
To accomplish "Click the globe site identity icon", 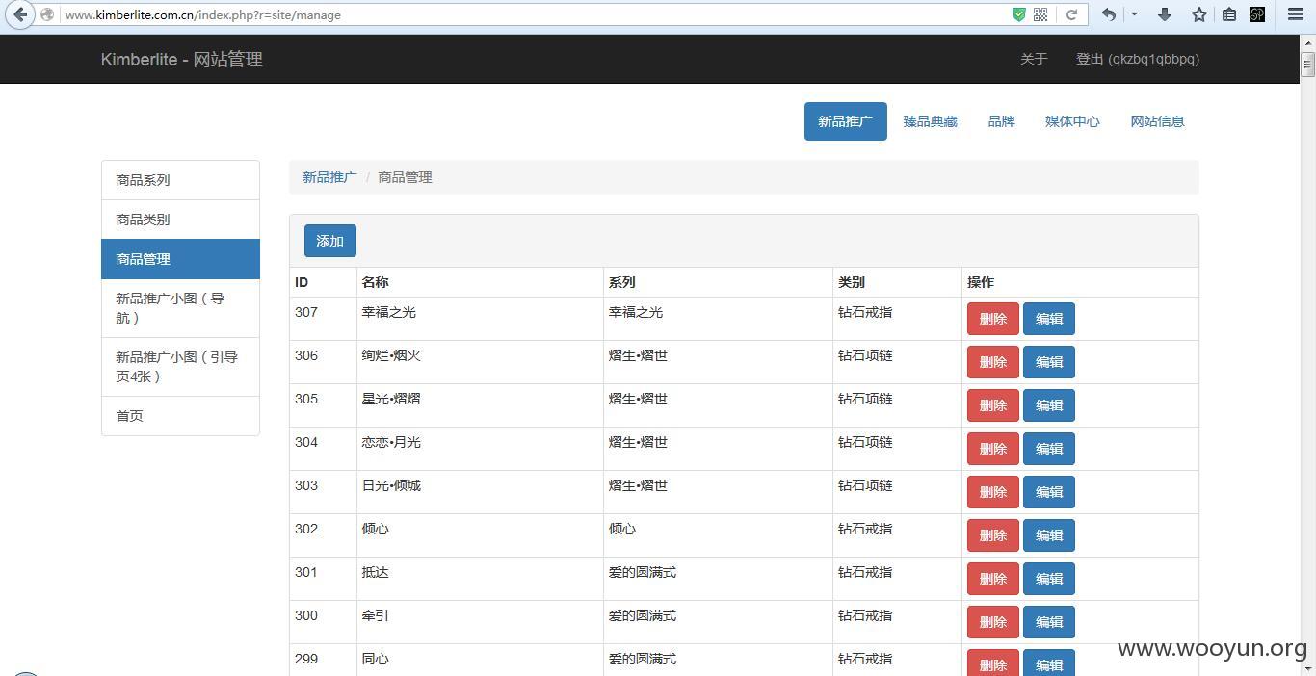I will click(46, 14).
